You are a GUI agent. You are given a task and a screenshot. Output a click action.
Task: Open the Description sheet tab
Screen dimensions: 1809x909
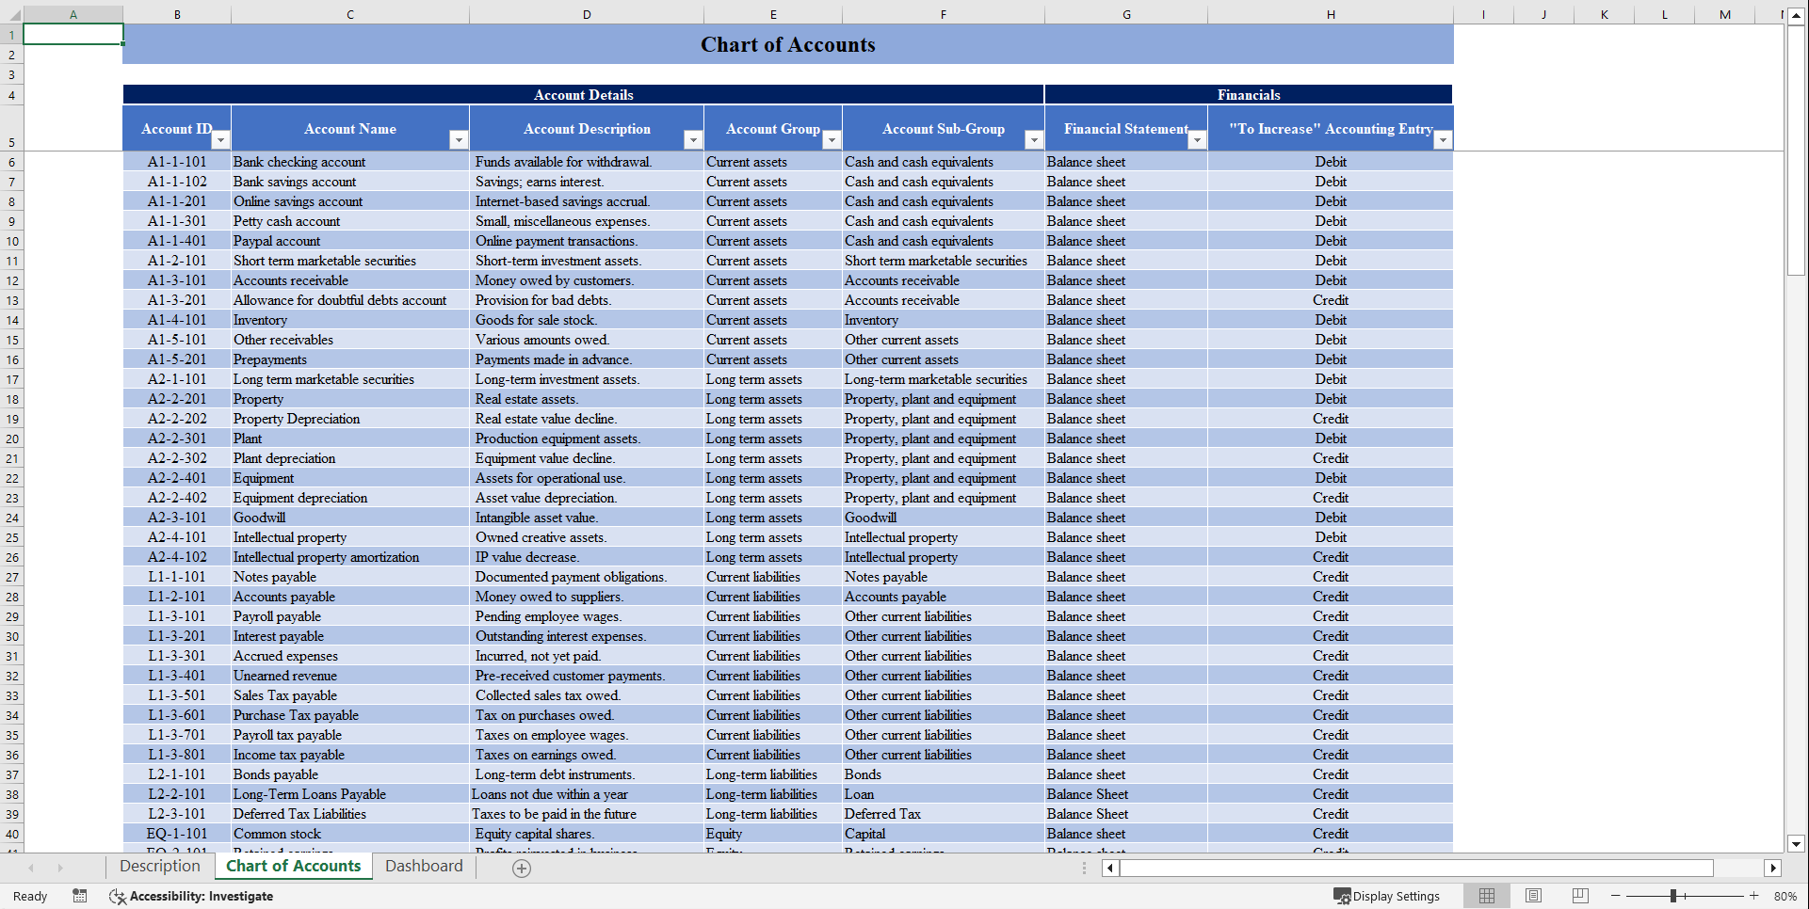pyautogui.click(x=159, y=866)
